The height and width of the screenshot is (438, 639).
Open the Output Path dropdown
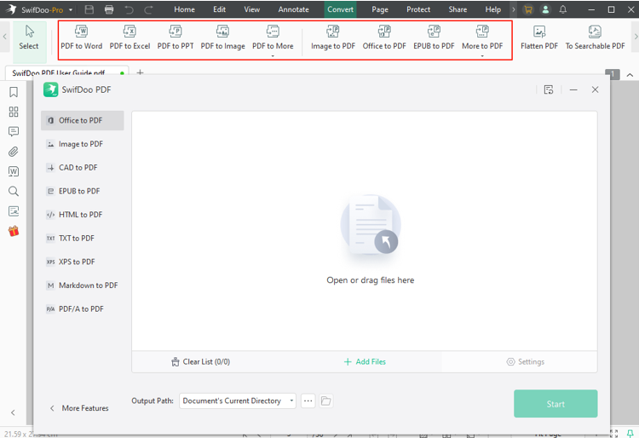tap(238, 401)
